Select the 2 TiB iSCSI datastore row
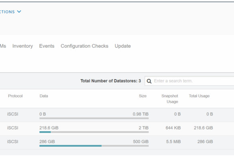234x156 pixels. click(117, 129)
